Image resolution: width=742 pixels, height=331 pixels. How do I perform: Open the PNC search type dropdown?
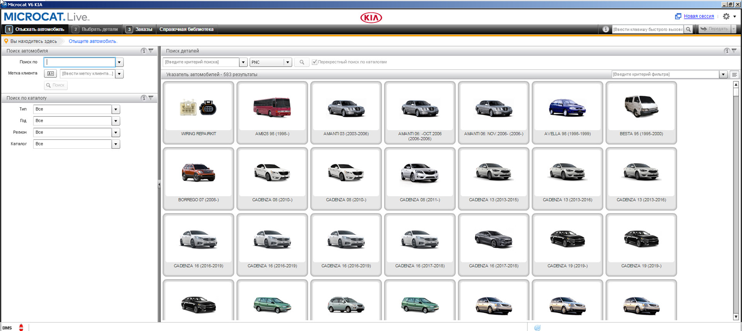click(287, 62)
